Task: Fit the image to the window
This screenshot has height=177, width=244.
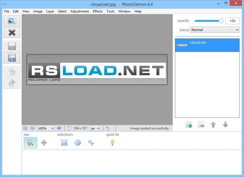Action: coord(25,128)
